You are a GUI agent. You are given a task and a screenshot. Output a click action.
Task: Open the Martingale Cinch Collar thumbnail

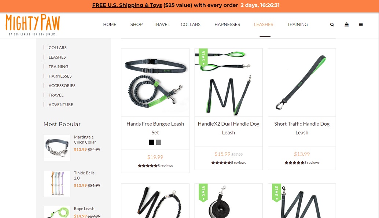tap(57, 148)
